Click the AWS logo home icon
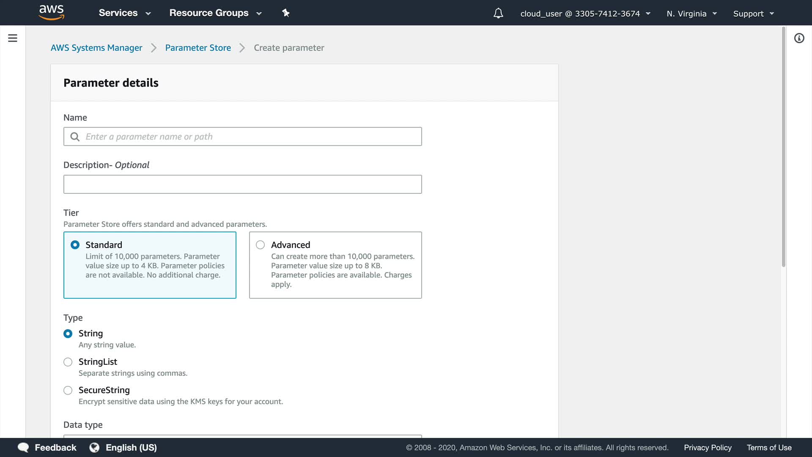Image resolution: width=812 pixels, height=457 pixels. [51, 12]
